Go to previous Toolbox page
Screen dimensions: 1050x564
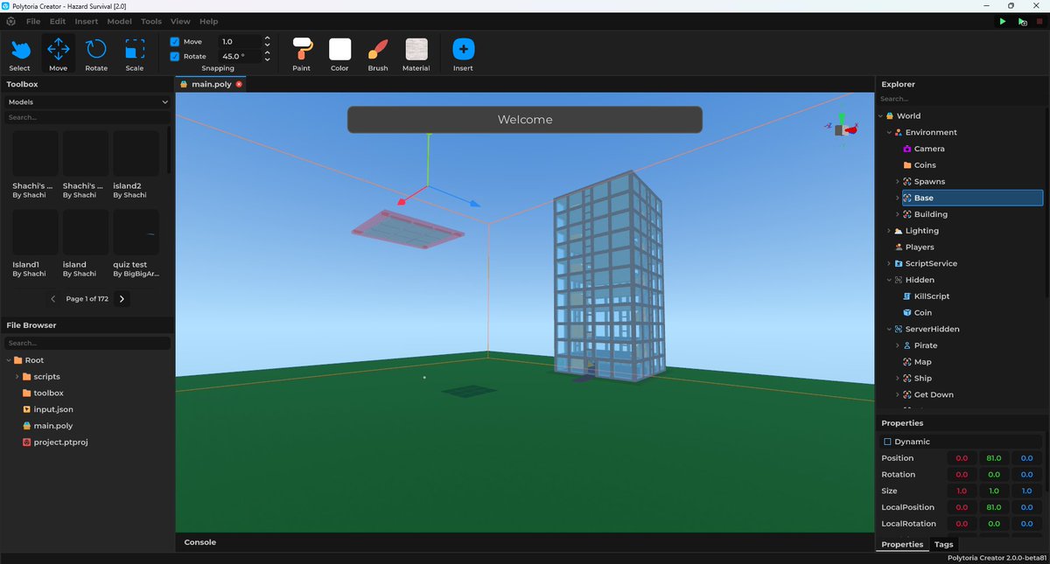click(x=53, y=299)
